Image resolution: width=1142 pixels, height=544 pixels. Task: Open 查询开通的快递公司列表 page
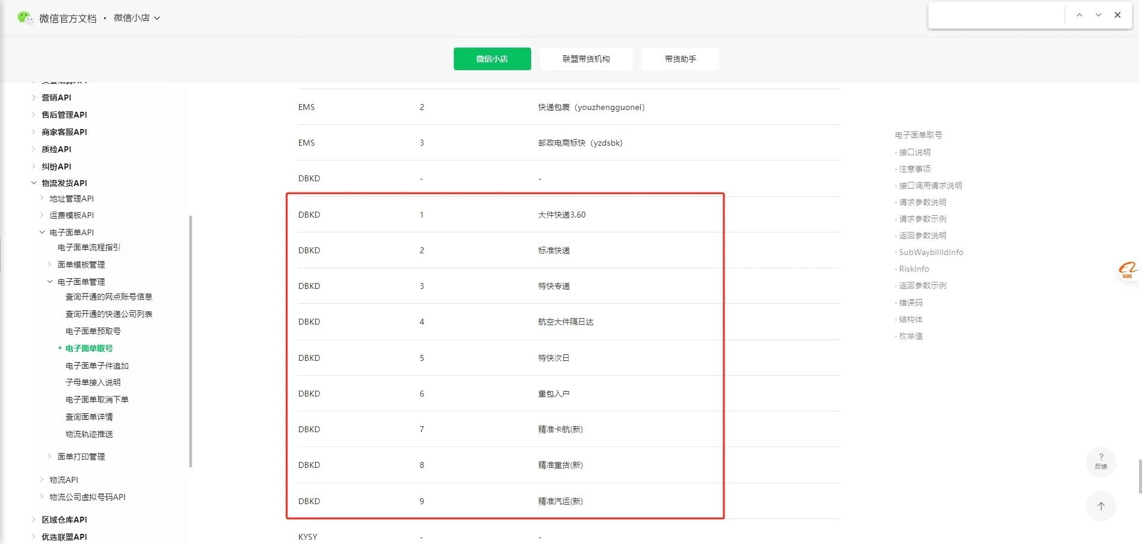[x=109, y=314]
